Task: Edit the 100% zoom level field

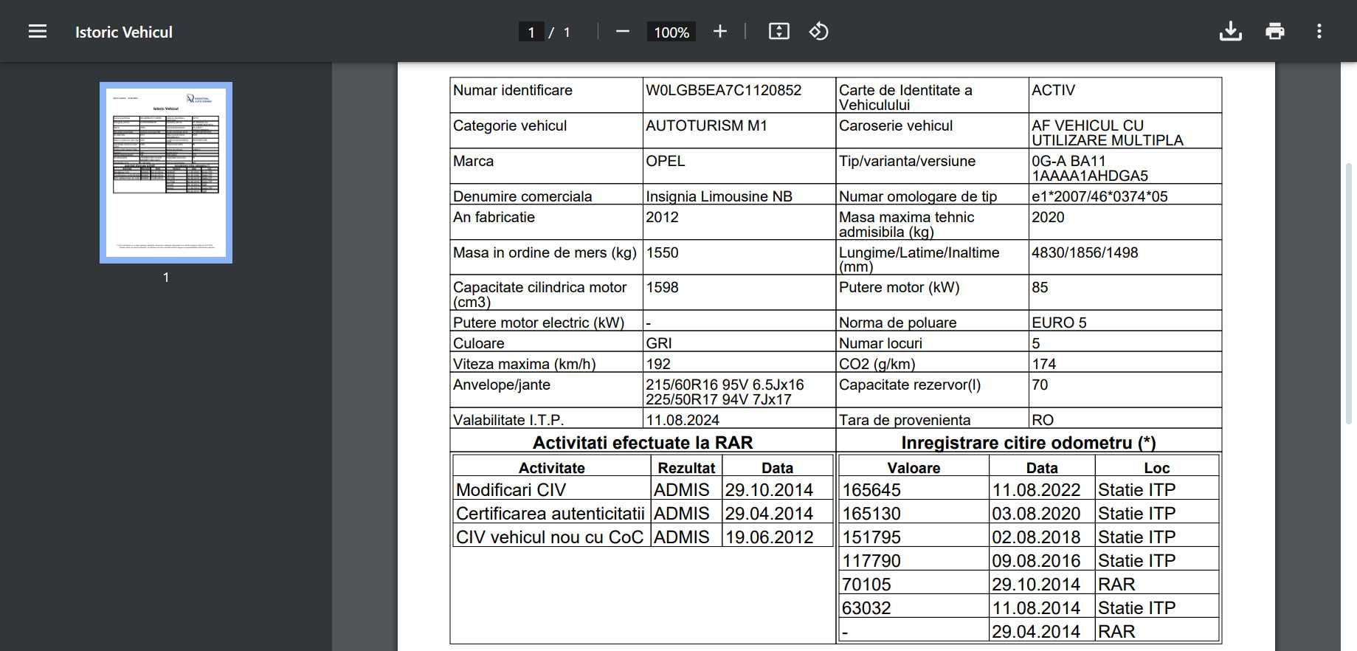Action: click(671, 32)
